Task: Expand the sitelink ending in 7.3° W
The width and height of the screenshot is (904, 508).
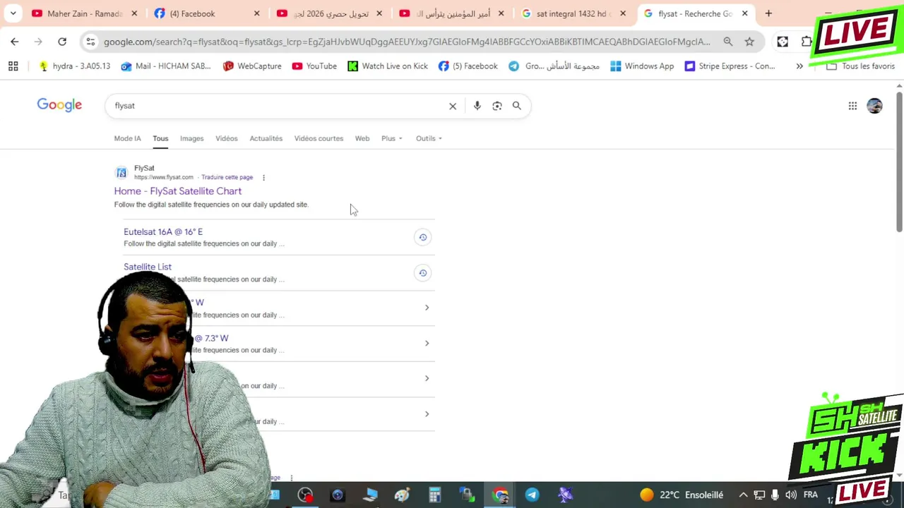Action: tap(427, 343)
